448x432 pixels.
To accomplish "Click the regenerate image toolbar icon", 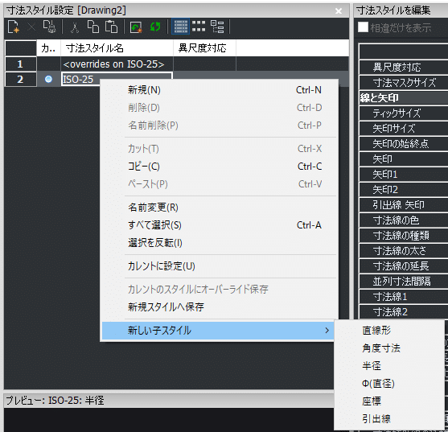I will coord(136,27).
